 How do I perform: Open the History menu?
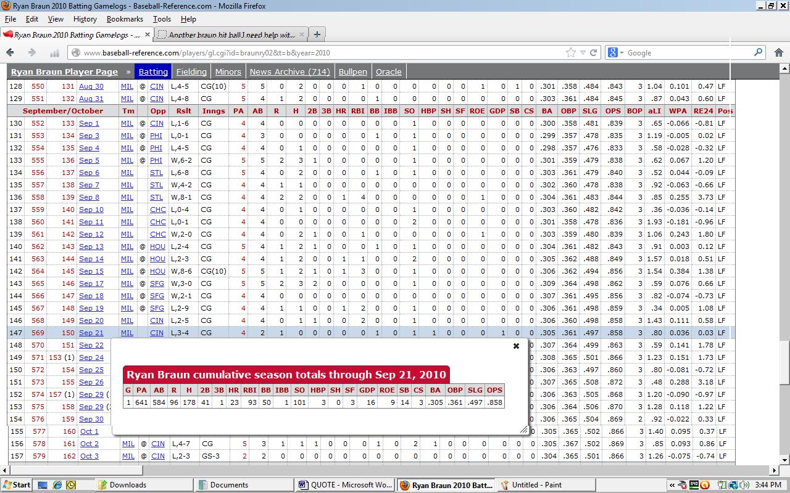click(85, 19)
